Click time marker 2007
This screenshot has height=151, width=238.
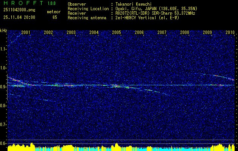(x=162, y=32)
